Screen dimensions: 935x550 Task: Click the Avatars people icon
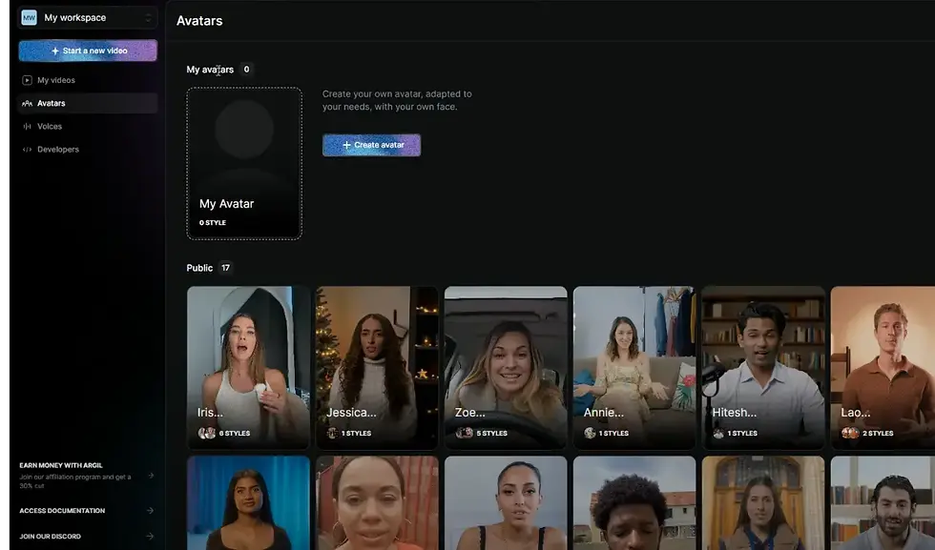[x=27, y=103]
